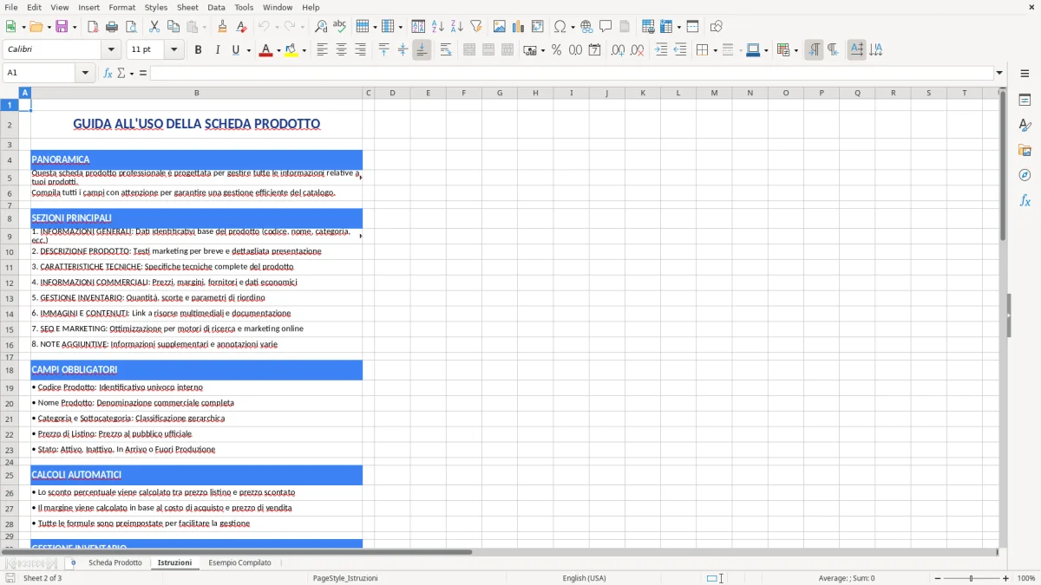Format cell as percent
Viewport: 1041px width, 585px height.
(x=556, y=50)
